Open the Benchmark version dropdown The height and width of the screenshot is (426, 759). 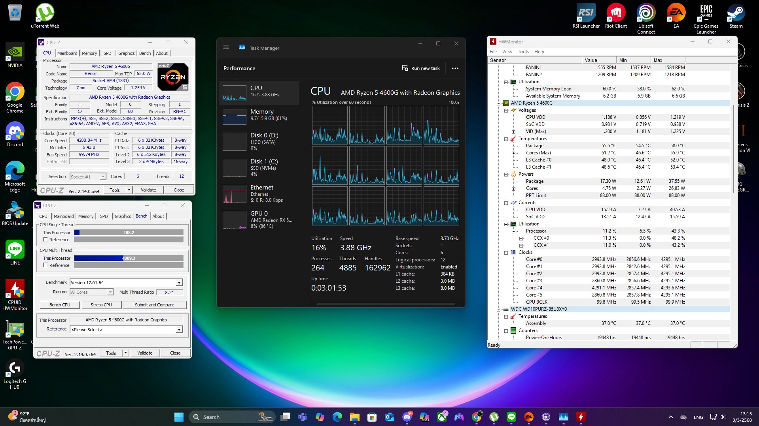tap(179, 283)
